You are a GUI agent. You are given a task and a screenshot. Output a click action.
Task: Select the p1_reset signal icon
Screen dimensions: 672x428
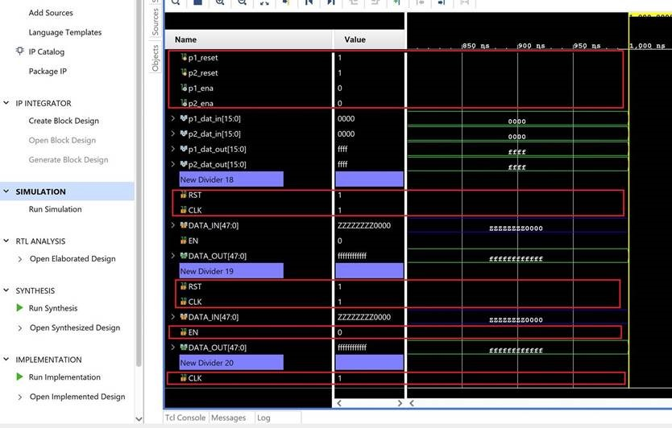click(x=184, y=58)
